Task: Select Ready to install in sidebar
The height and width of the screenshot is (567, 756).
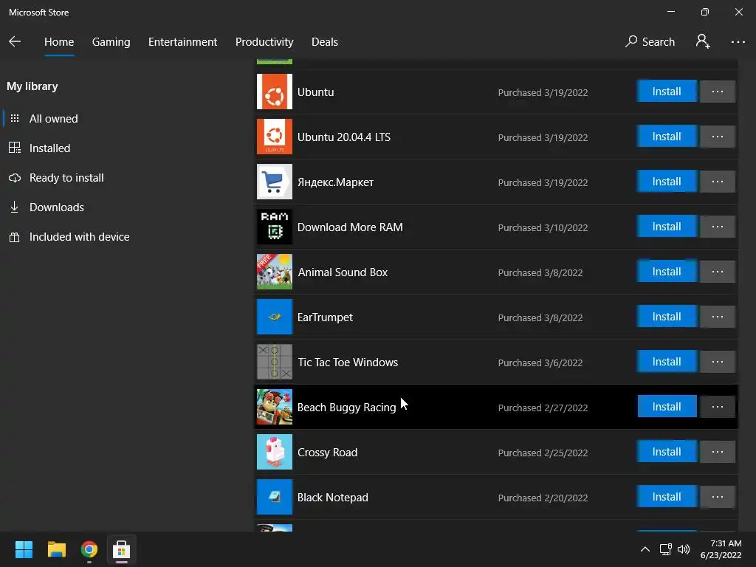Action: click(x=66, y=177)
